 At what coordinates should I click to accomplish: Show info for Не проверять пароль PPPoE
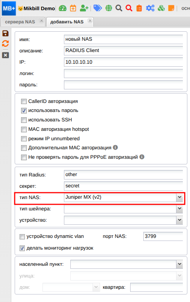(142, 157)
